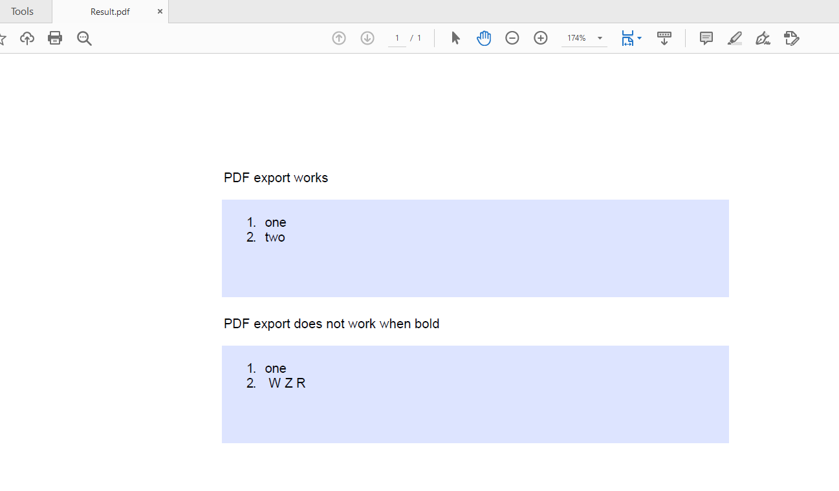Switch to the Tools tab
839x491 pixels.
[x=23, y=12]
